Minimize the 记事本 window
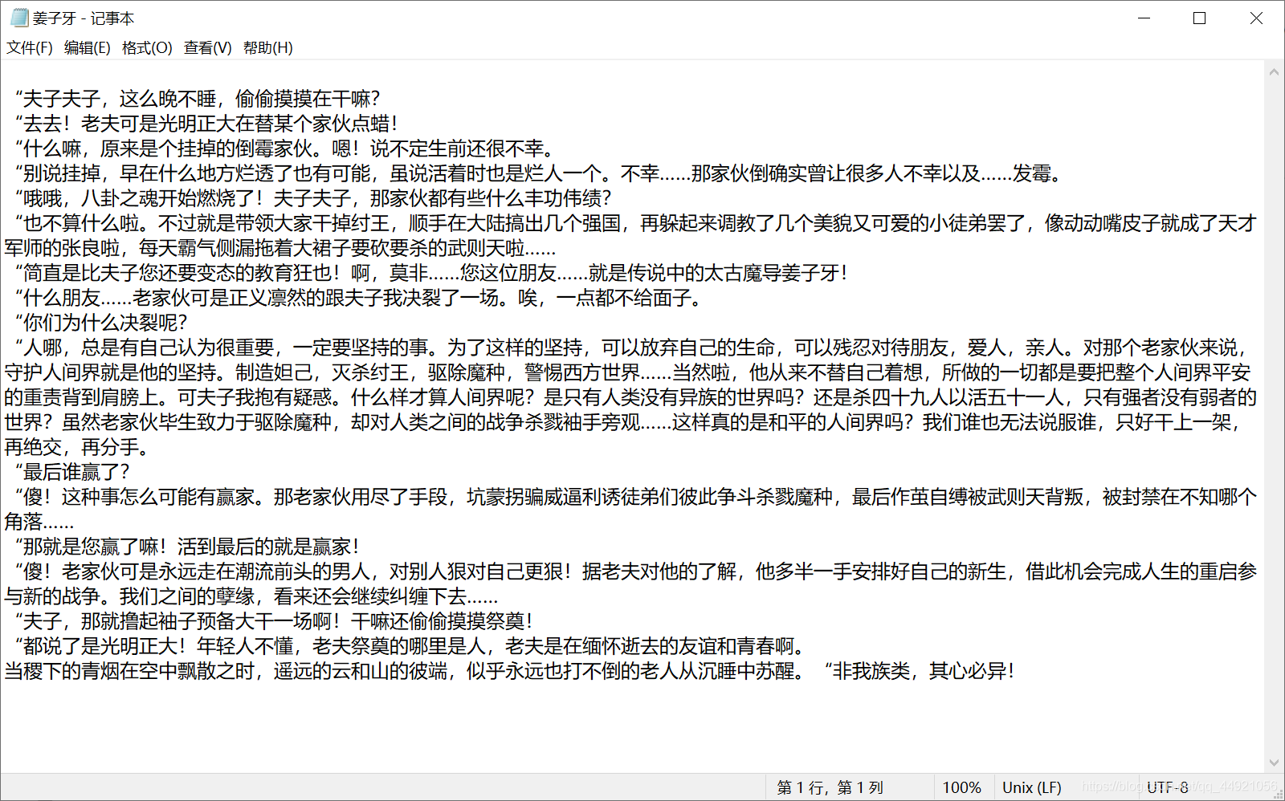1285x801 pixels. click(1144, 18)
